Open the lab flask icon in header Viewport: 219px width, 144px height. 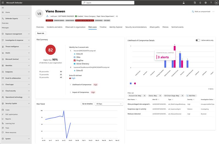[184, 3]
